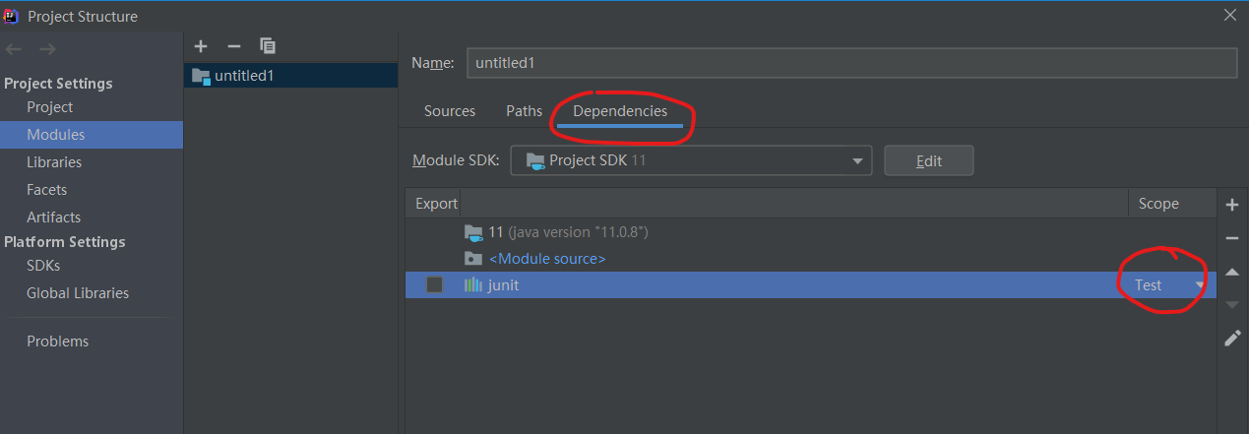Viewport: 1249px width, 434px height.
Task: Toggle Export checkbox for junit
Action: pos(434,284)
